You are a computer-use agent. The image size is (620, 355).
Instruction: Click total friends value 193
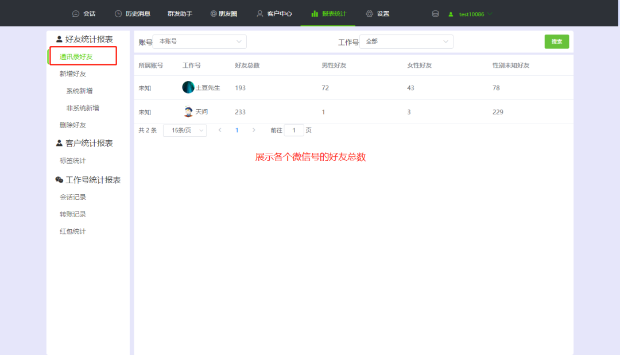tap(241, 88)
